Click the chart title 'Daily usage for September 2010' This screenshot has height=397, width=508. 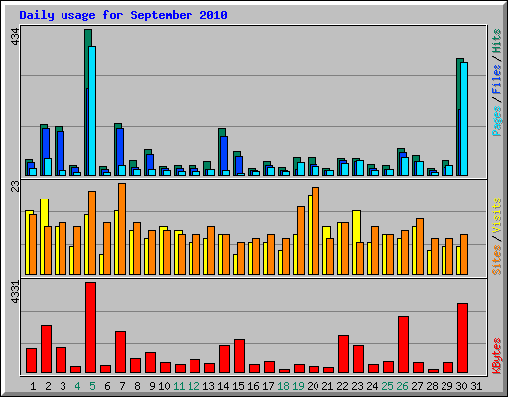click(x=123, y=15)
